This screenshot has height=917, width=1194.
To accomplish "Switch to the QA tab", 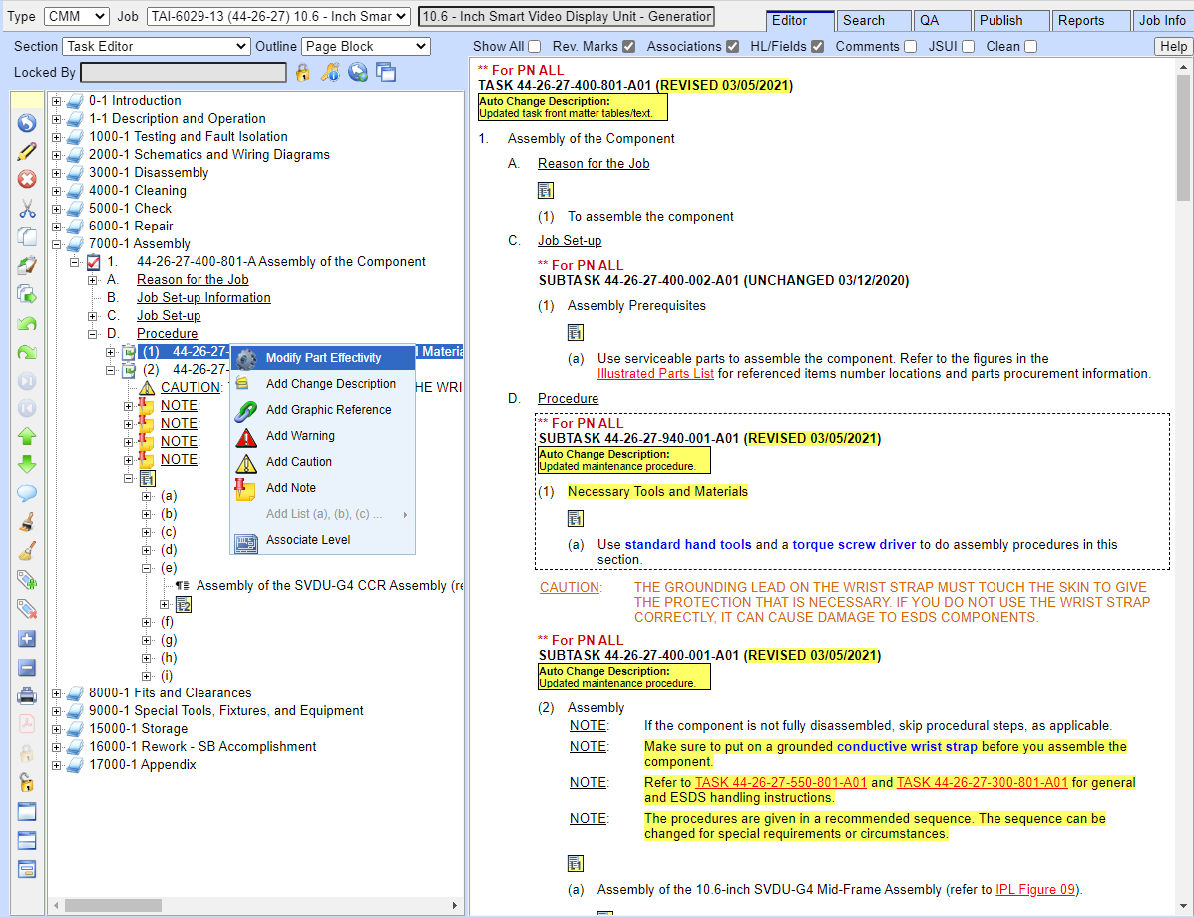I will tap(942, 21).
